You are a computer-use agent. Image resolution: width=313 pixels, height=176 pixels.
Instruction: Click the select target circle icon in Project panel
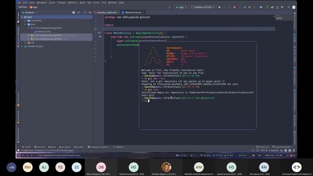click(73, 13)
